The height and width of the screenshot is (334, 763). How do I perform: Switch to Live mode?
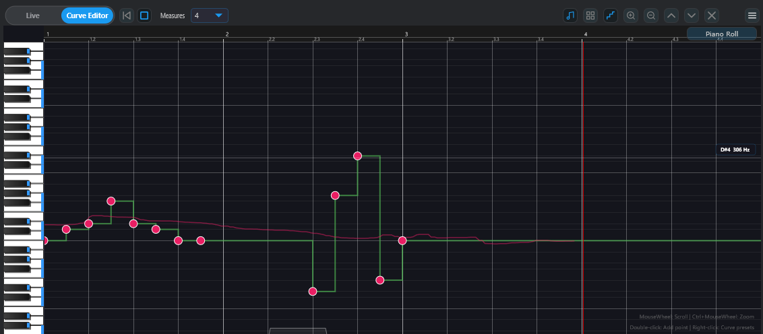pyautogui.click(x=32, y=15)
